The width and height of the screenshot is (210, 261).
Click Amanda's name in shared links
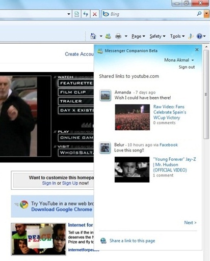(x=123, y=92)
